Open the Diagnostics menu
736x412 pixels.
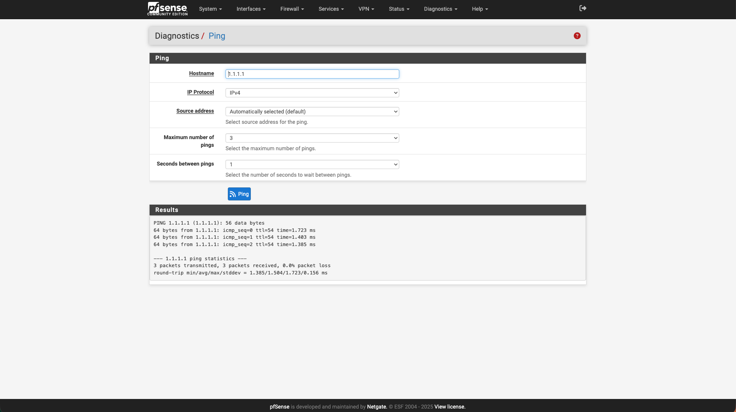click(440, 9)
